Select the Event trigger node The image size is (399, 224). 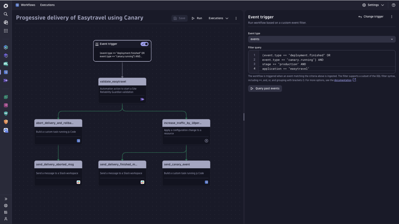tap(122, 51)
